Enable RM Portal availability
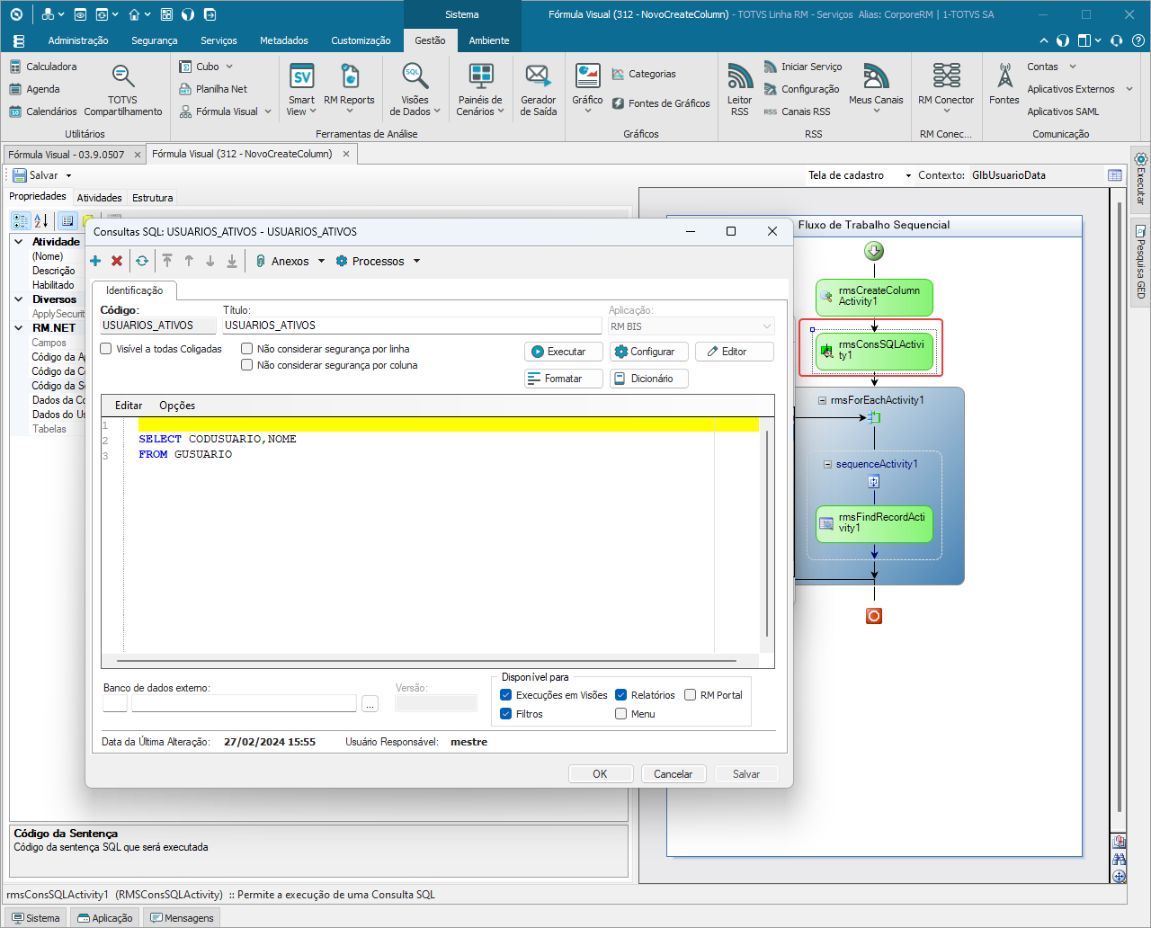Screen dimensions: 1151x928 pos(691,695)
